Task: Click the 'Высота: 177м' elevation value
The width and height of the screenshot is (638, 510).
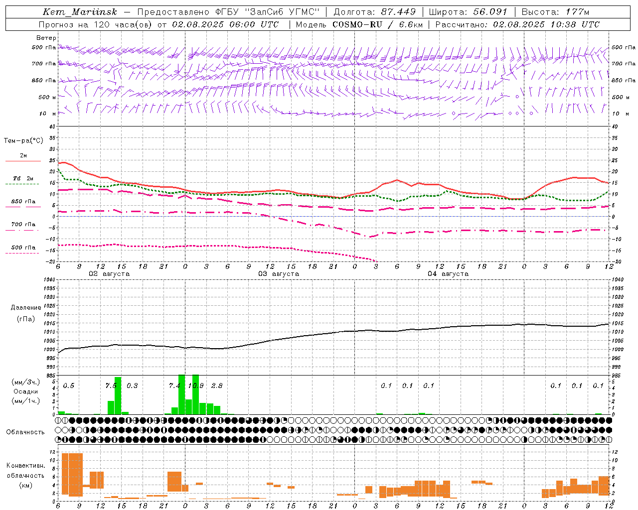Action: tap(555, 12)
